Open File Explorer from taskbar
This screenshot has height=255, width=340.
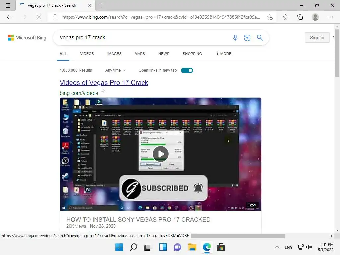point(192,247)
